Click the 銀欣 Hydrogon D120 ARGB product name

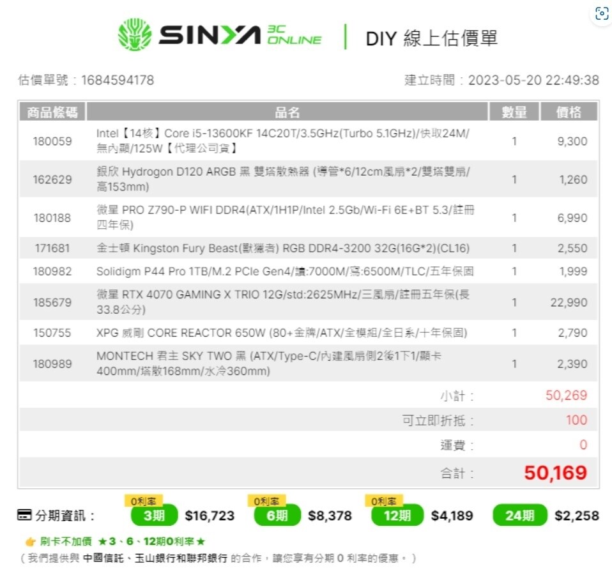coord(284,179)
